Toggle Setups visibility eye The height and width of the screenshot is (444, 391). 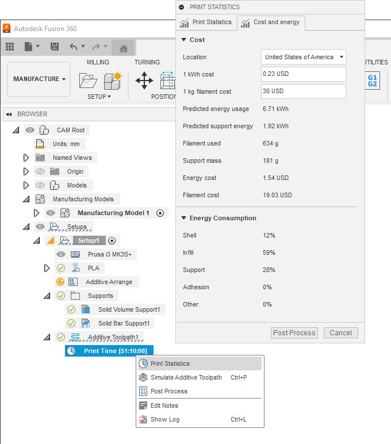click(40, 227)
